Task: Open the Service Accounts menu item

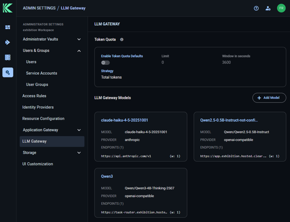Action: click(x=41, y=73)
